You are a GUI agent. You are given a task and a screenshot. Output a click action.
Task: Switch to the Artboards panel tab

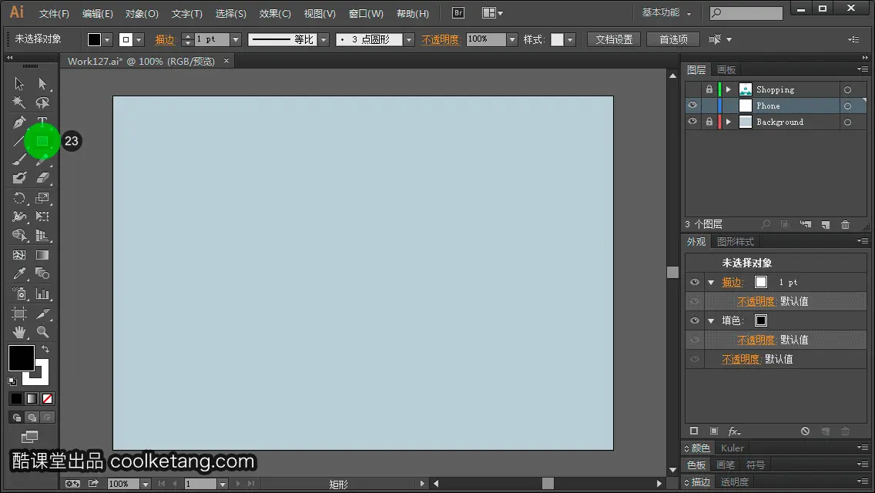726,70
